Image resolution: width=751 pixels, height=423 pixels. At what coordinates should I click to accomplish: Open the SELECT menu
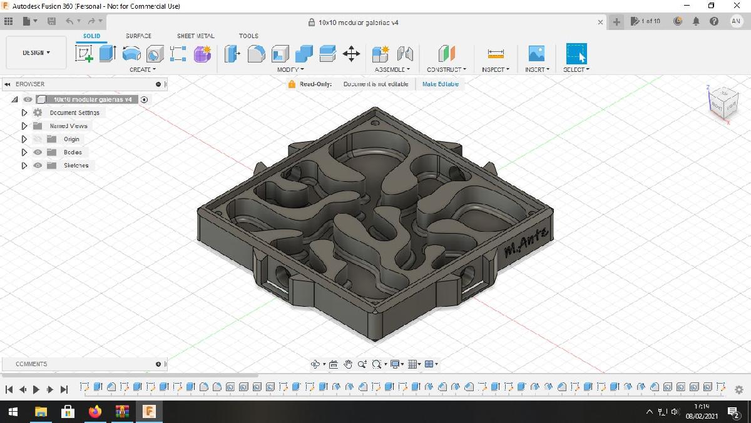click(576, 69)
